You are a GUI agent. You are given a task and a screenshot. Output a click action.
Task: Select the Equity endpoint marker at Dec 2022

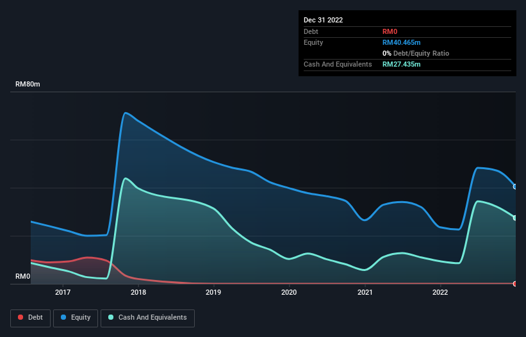pyautogui.click(x=515, y=187)
